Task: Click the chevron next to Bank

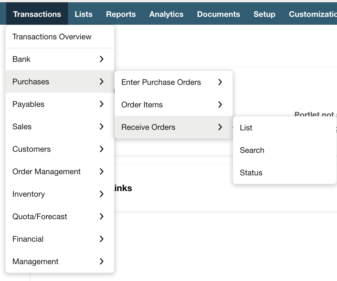Action: tap(102, 59)
